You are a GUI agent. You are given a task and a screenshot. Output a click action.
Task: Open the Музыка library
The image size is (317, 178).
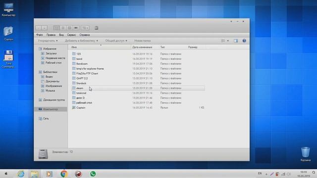point(50,90)
